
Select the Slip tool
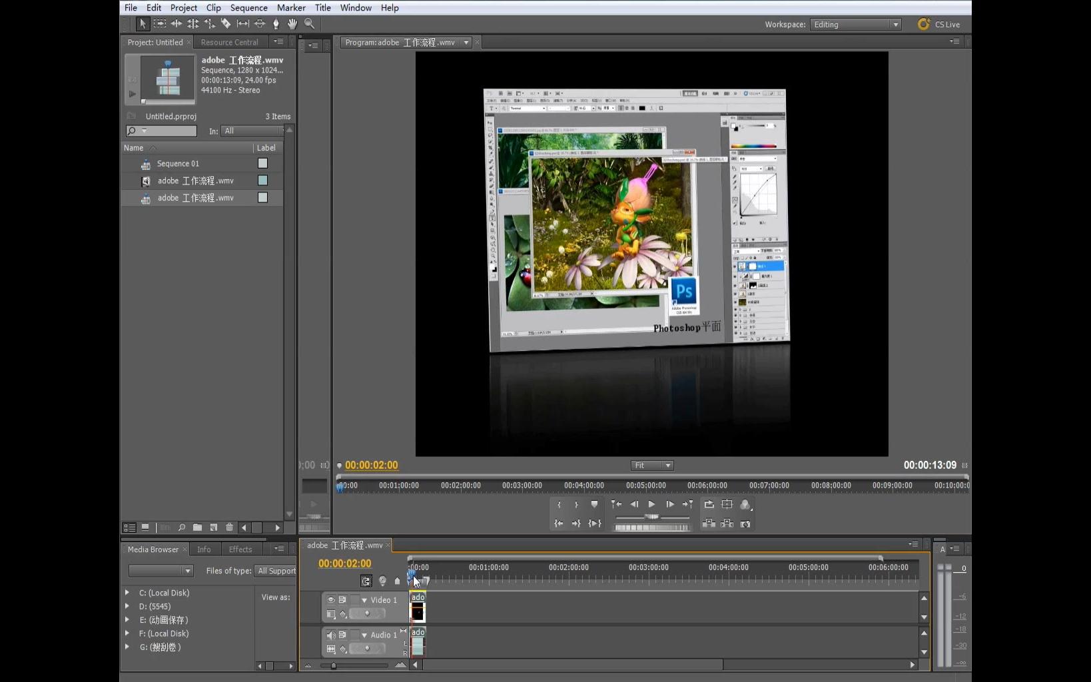pos(243,24)
